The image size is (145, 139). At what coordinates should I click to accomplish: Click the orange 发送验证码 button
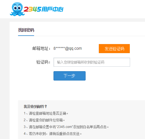pyautogui.click(x=114, y=49)
